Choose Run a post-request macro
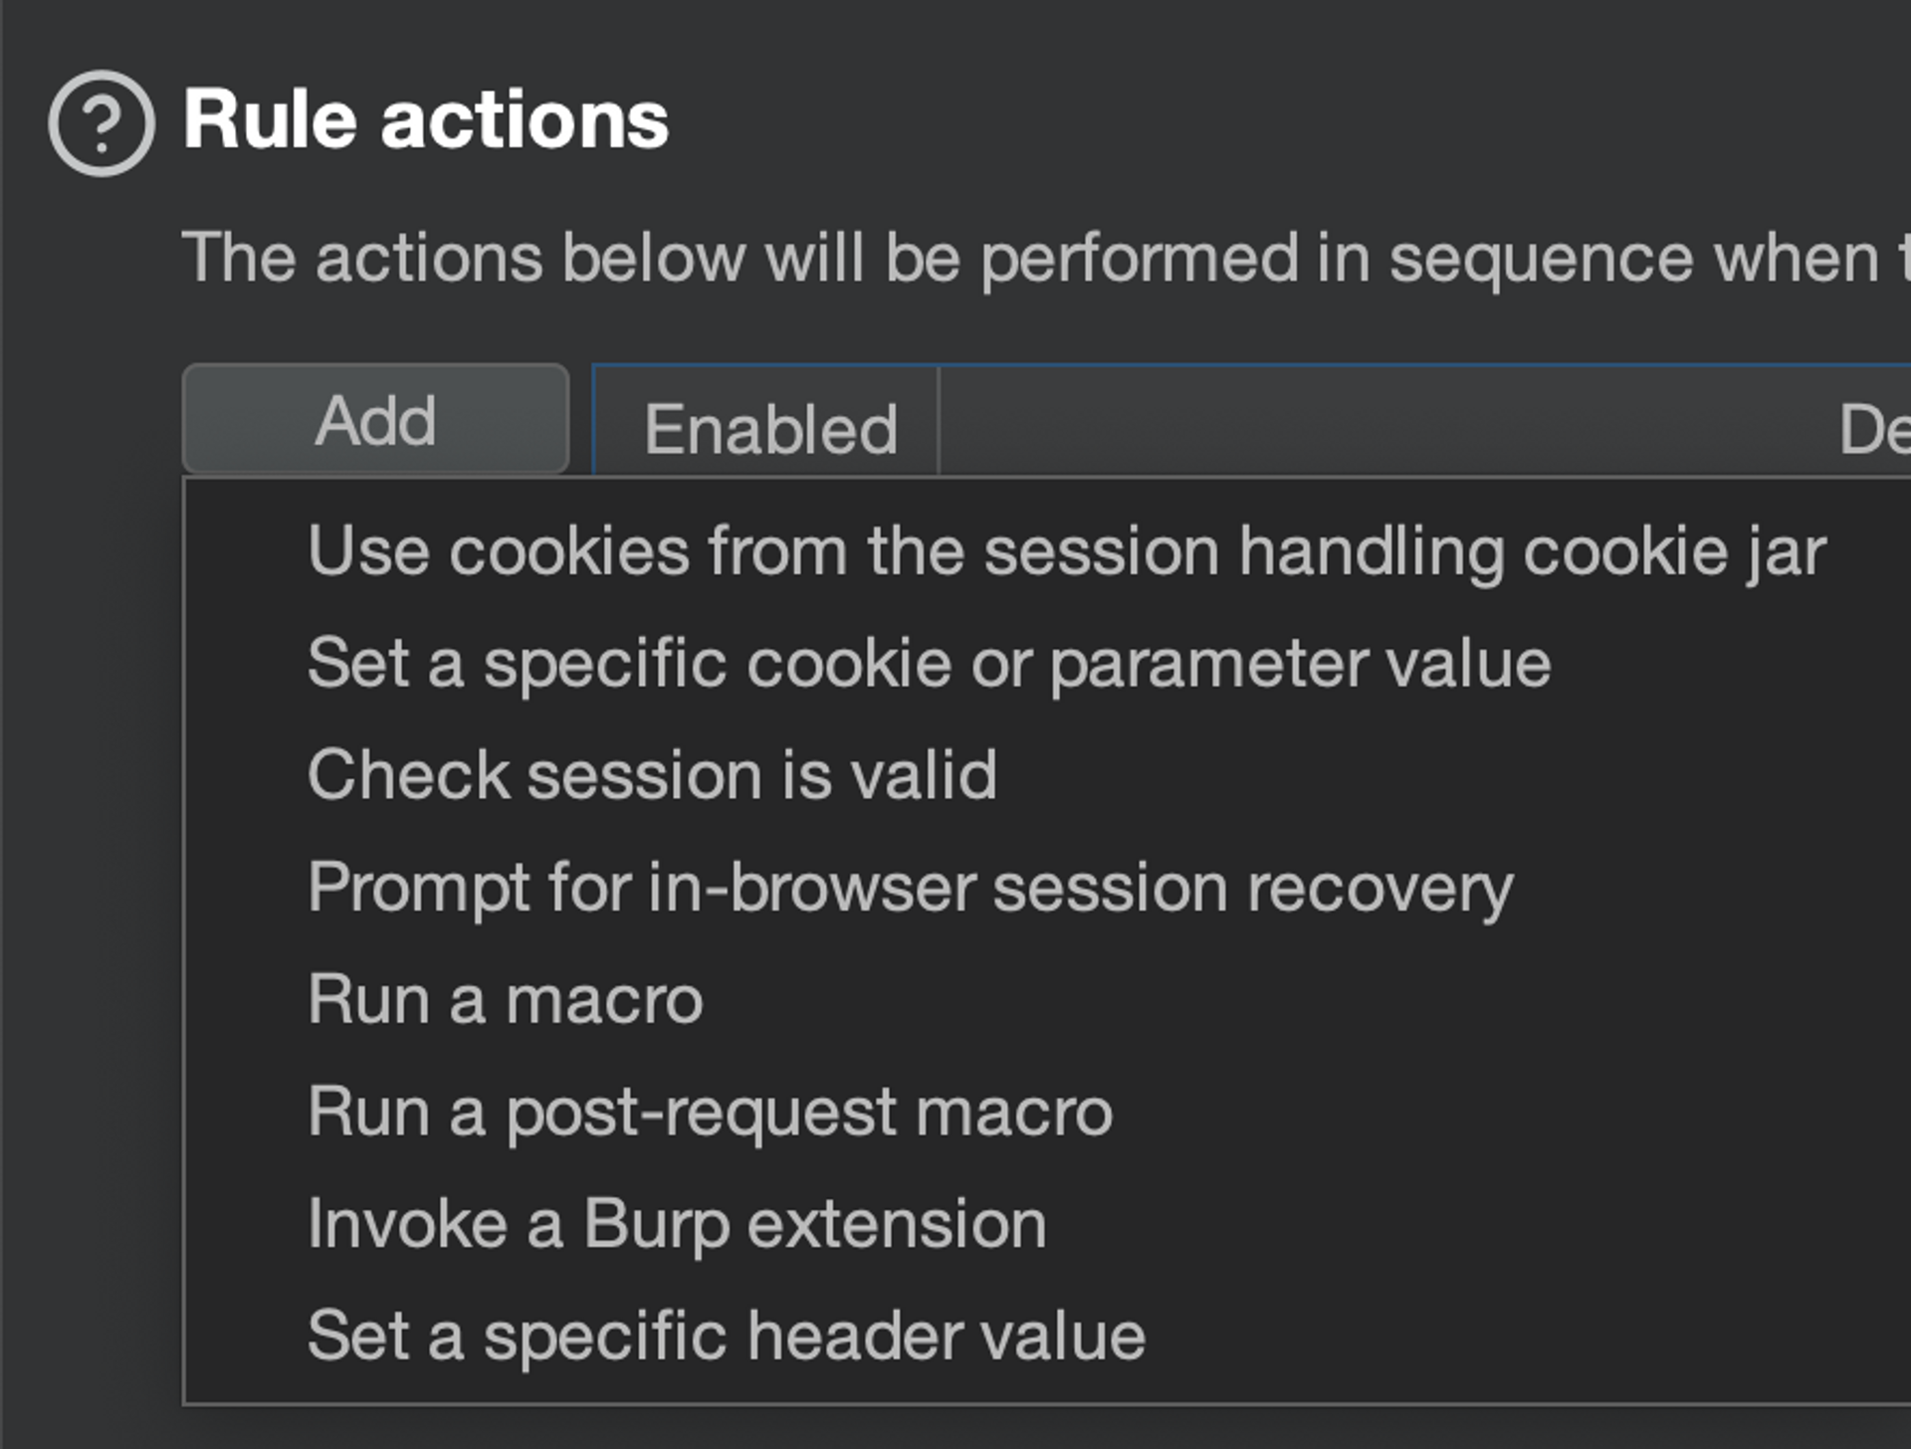The width and height of the screenshot is (1911, 1449). (709, 1112)
